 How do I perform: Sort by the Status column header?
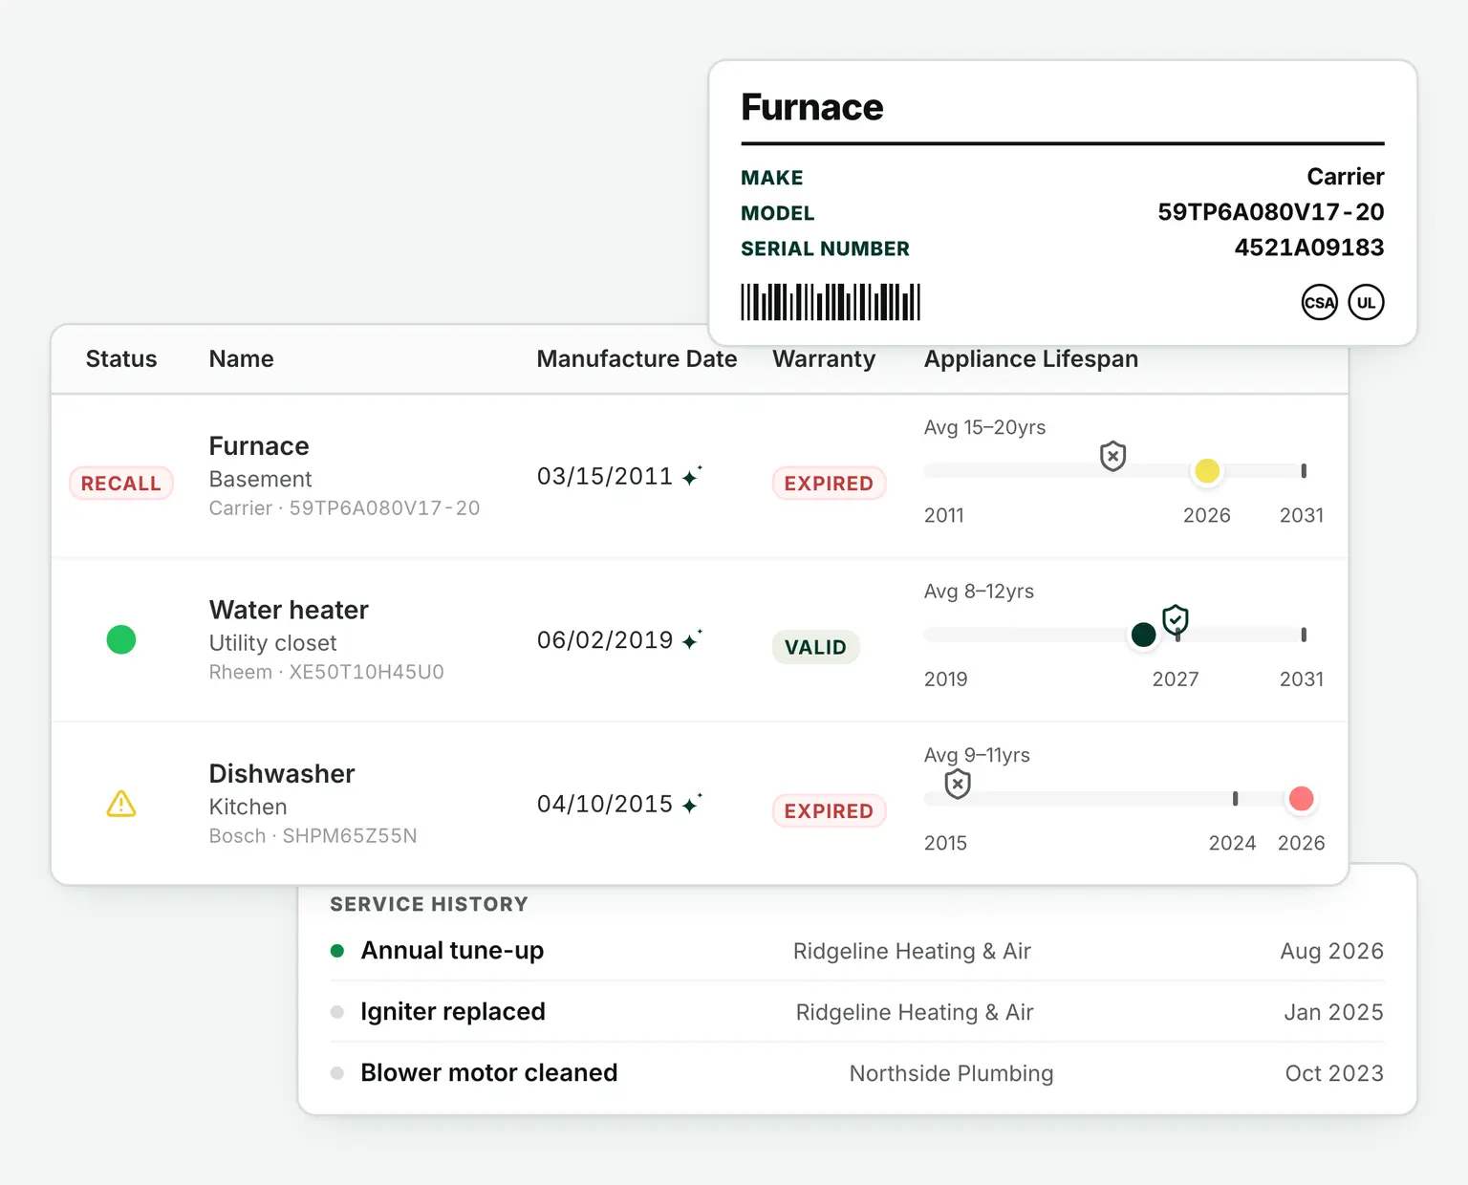[121, 359]
